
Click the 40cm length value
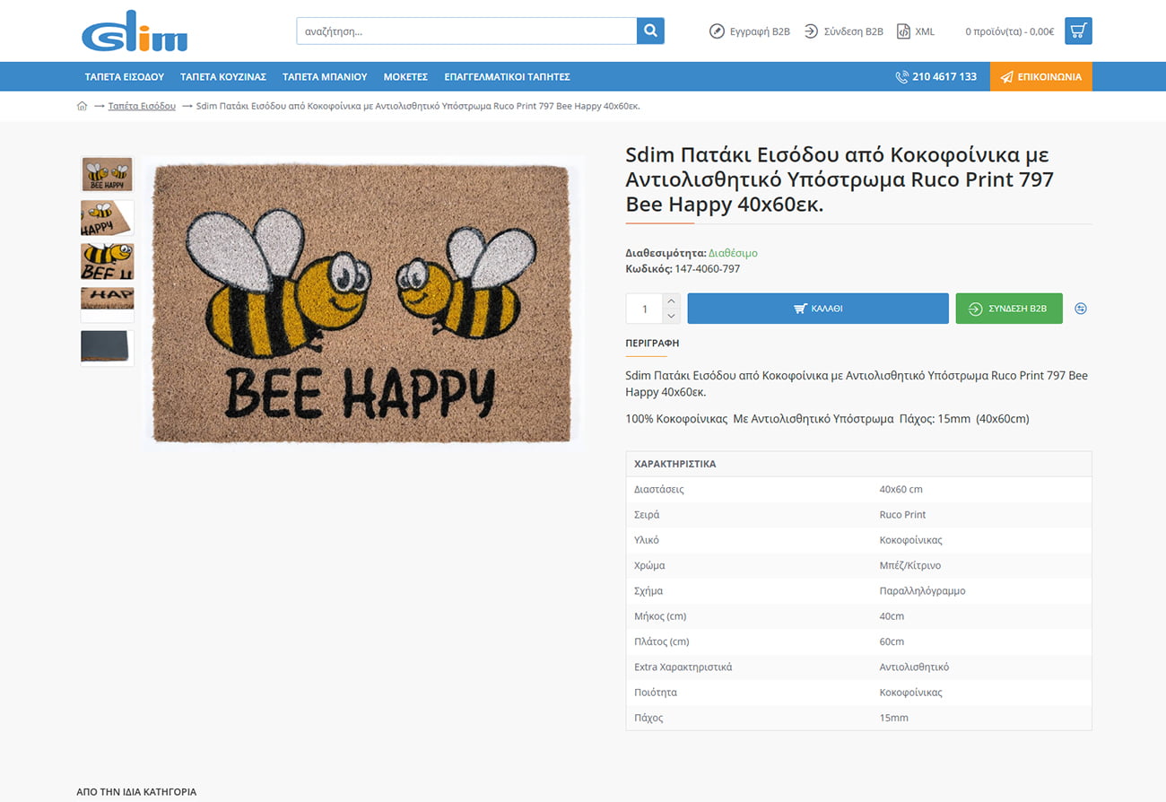pyautogui.click(x=892, y=616)
